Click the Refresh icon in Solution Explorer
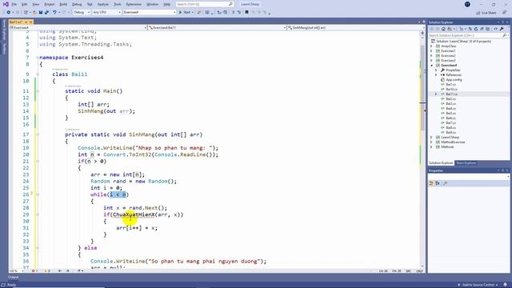 476,29
